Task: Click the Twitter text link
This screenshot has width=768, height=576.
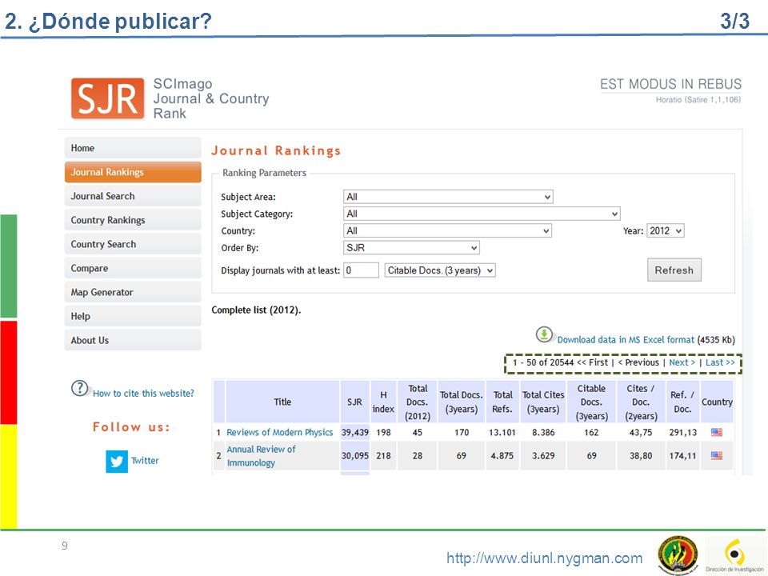Action: (145, 461)
